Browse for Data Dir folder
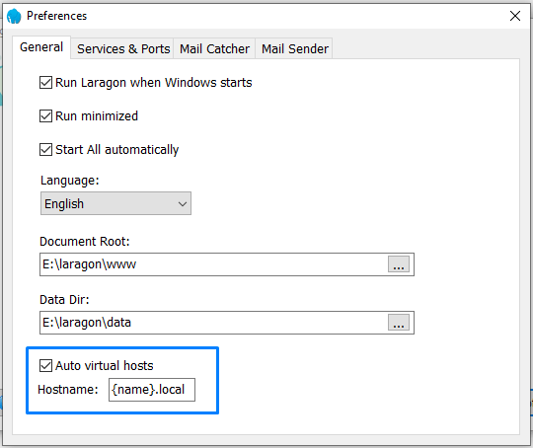 [399, 323]
